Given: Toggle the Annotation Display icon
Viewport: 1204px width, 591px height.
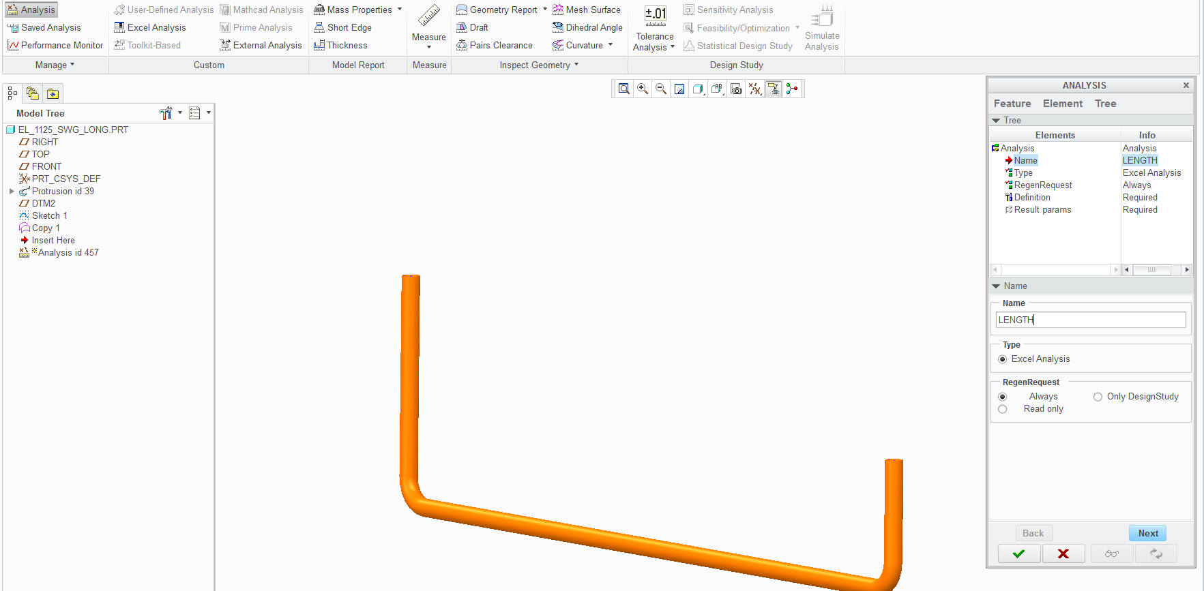Looking at the screenshot, I should click(x=774, y=89).
